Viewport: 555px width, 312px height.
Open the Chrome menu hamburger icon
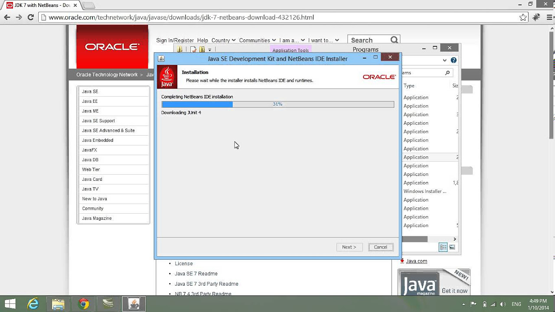coord(548,17)
